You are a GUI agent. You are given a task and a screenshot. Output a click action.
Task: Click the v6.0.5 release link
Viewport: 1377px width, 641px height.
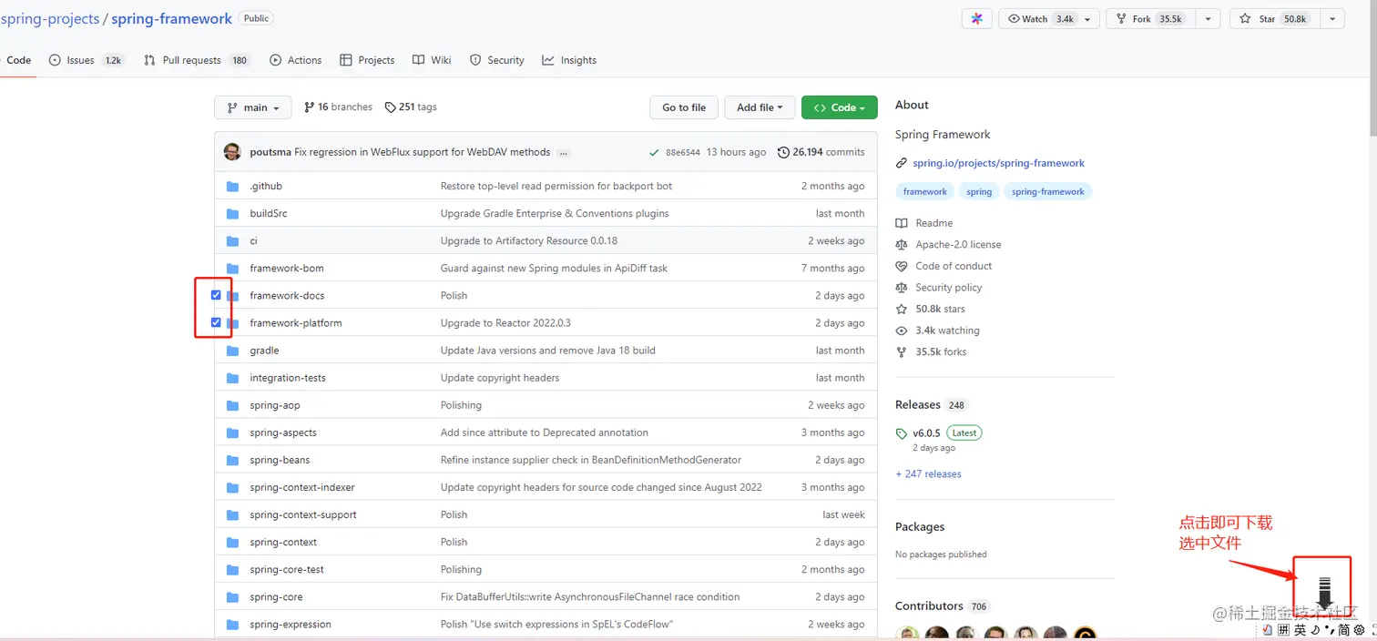[926, 433]
